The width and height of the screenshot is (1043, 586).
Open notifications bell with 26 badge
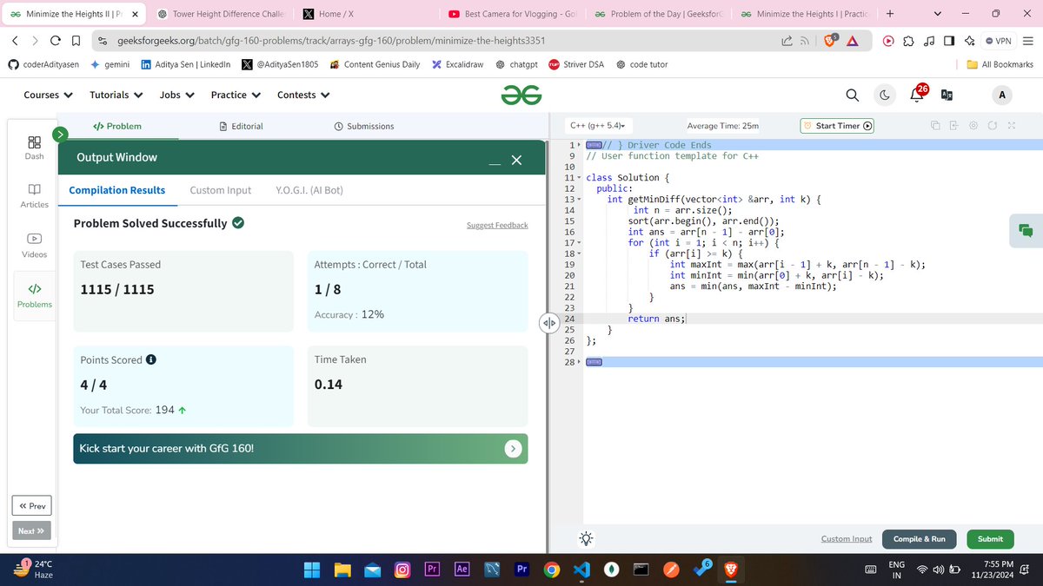point(919,94)
